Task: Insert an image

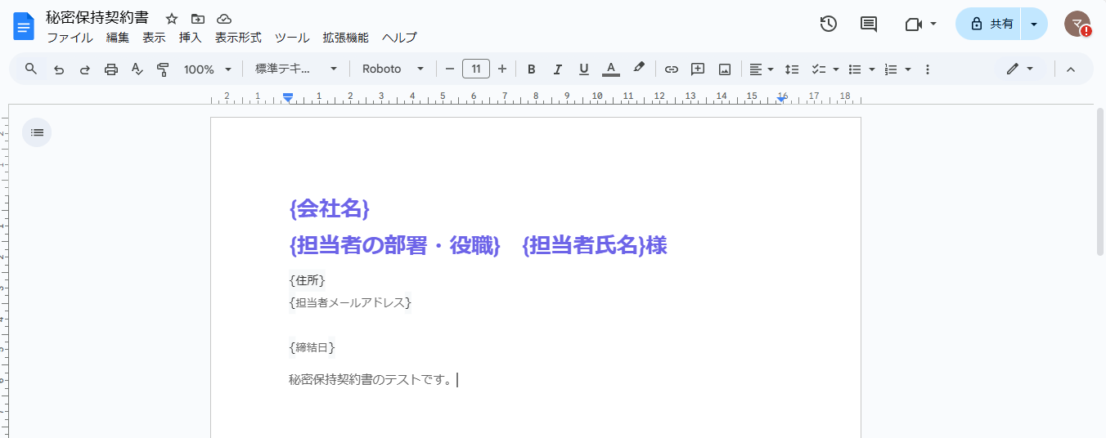Action: [724, 69]
